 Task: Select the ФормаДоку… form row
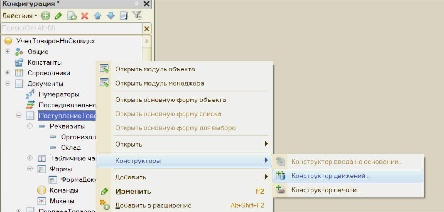click(x=72, y=180)
